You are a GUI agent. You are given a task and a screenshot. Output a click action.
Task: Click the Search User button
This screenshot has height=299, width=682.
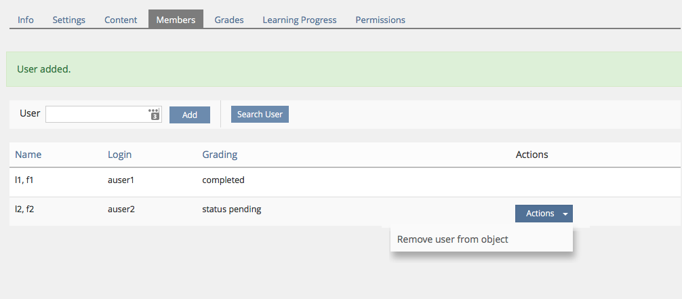pyautogui.click(x=260, y=114)
